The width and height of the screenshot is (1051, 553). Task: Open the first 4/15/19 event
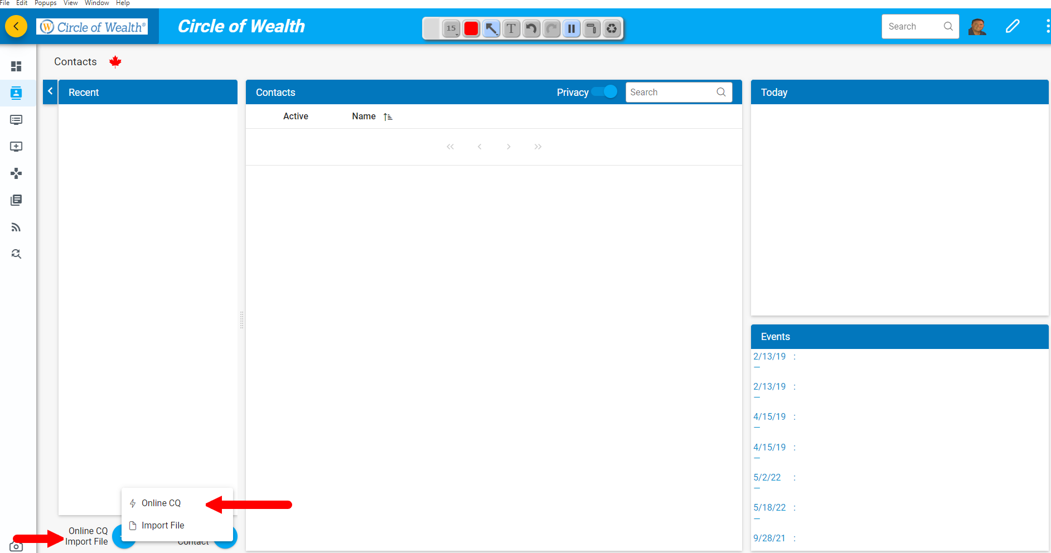pyautogui.click(x=769, y=416)
